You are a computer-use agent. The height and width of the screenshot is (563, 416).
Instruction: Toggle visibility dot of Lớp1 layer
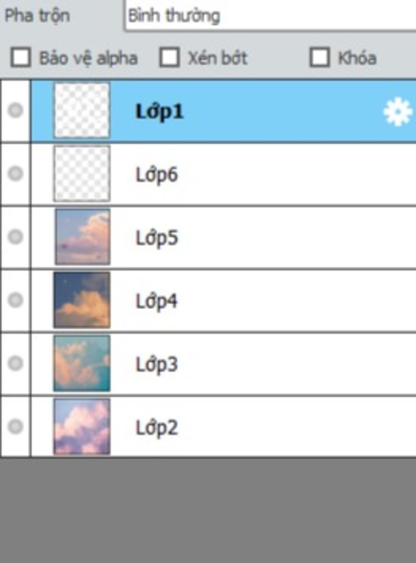[15, 110]
